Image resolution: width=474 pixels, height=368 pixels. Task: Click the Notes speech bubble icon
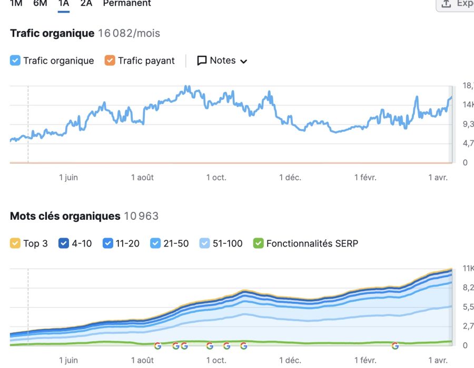[202, 60]
